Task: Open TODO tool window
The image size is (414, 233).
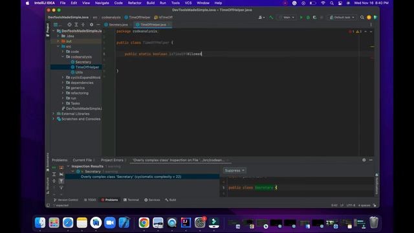Action: pos(90,200)
